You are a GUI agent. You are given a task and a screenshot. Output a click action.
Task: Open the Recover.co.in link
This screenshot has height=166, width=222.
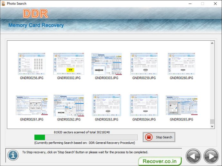[x=160, y=161]
